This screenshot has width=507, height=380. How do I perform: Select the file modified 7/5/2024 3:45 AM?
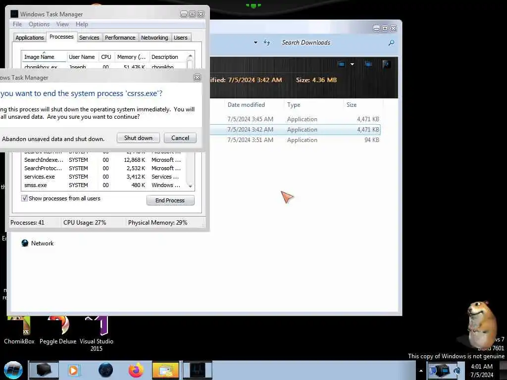pos(295,119)
